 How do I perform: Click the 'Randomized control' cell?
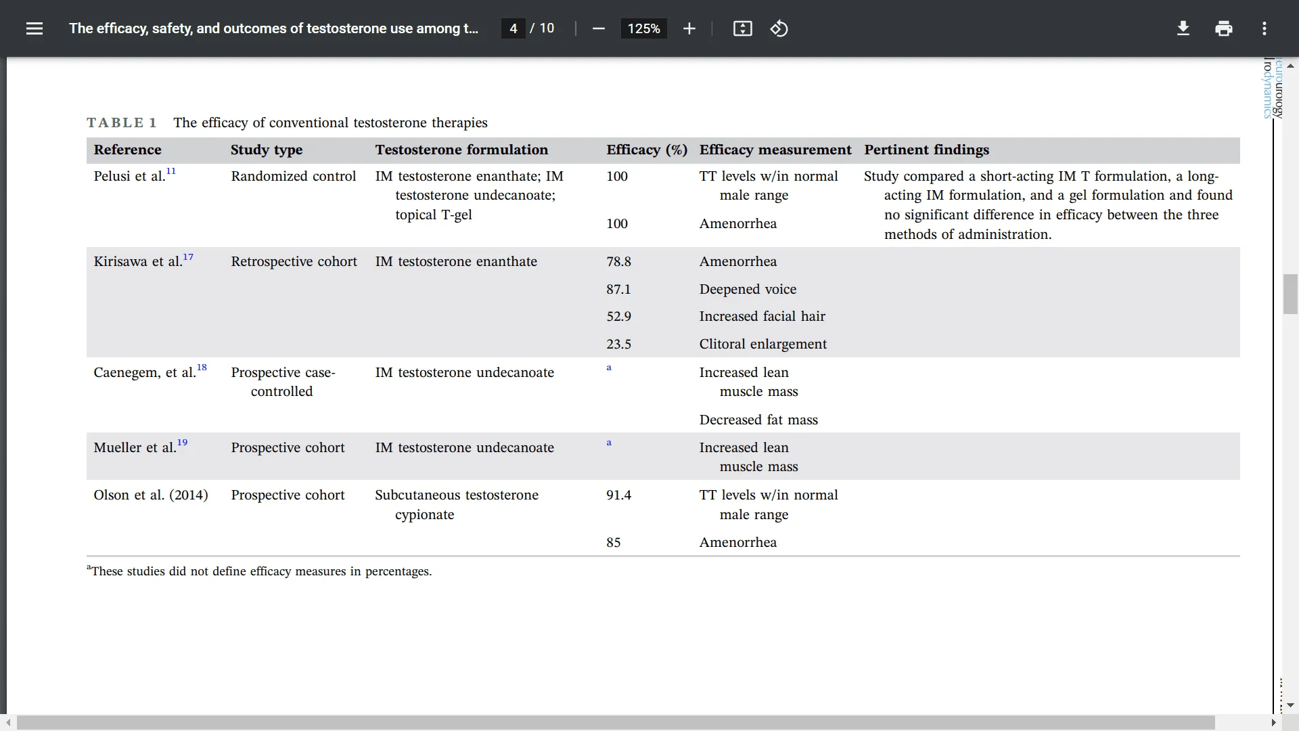point(293,176)
